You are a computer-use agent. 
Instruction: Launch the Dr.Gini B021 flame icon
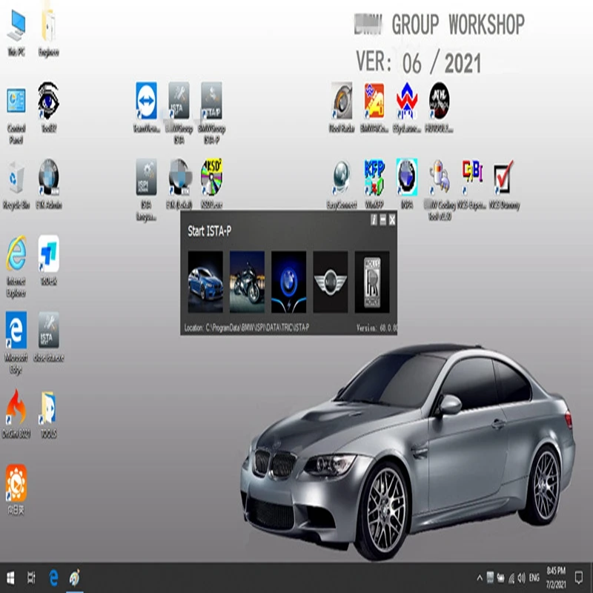coord(16,414)
